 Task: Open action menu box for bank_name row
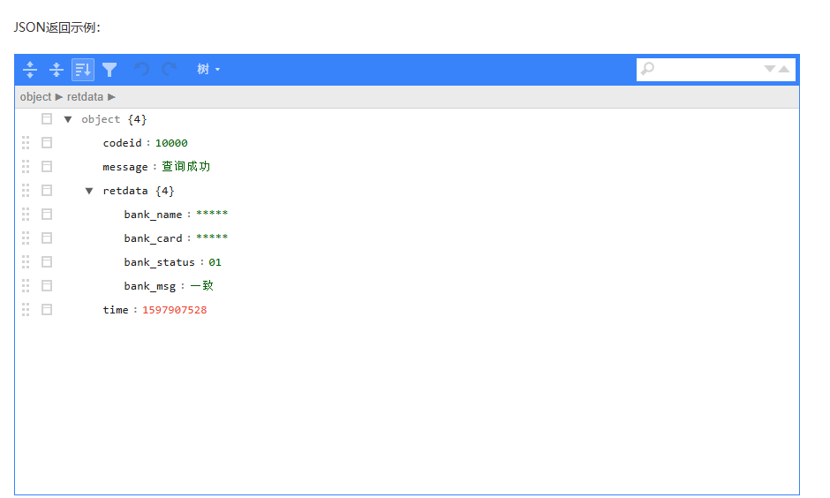click(x=47, y=215)
